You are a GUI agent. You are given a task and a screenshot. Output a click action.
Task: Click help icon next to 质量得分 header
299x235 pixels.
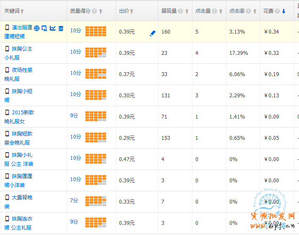(94, 11)
